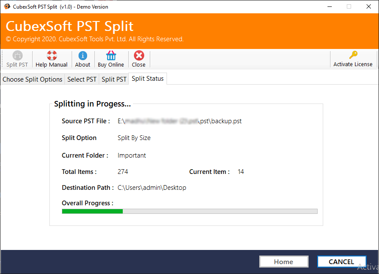The image size is (379, 274).
Task: Click the 'Split By Size' value
Action: coord(134,138)
